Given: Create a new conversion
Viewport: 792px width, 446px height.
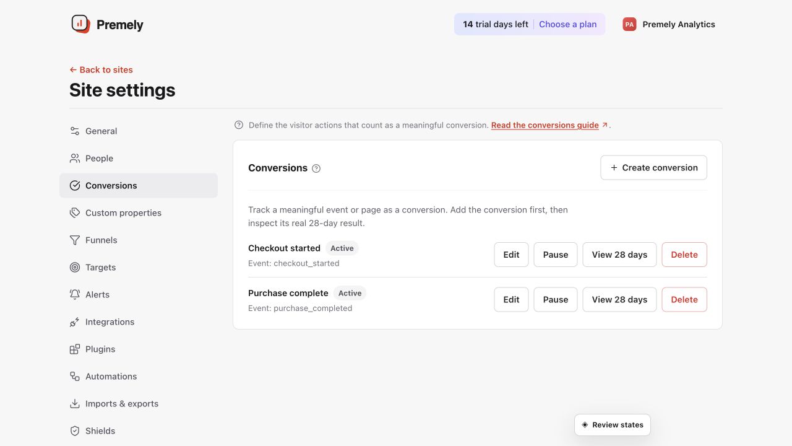Looking at the screenshot, I should click(653, 168).
